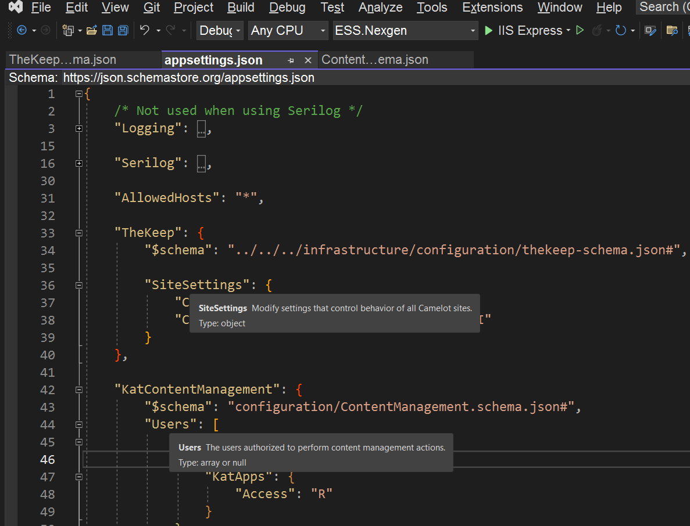Image resolution: width=690 pixels, height=526 pixels.
Task: Click the greyed Navigate Forward arrow icon
Action: 45,30
